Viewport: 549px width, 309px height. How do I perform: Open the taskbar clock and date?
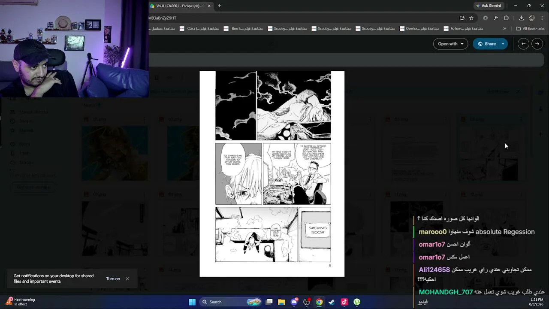click(537, 302)
